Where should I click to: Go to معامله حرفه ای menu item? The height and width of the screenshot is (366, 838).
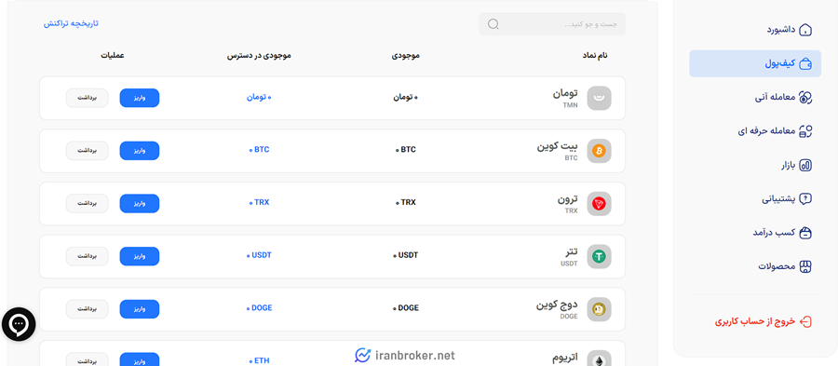pyautogui.click(x=767, y=131)
